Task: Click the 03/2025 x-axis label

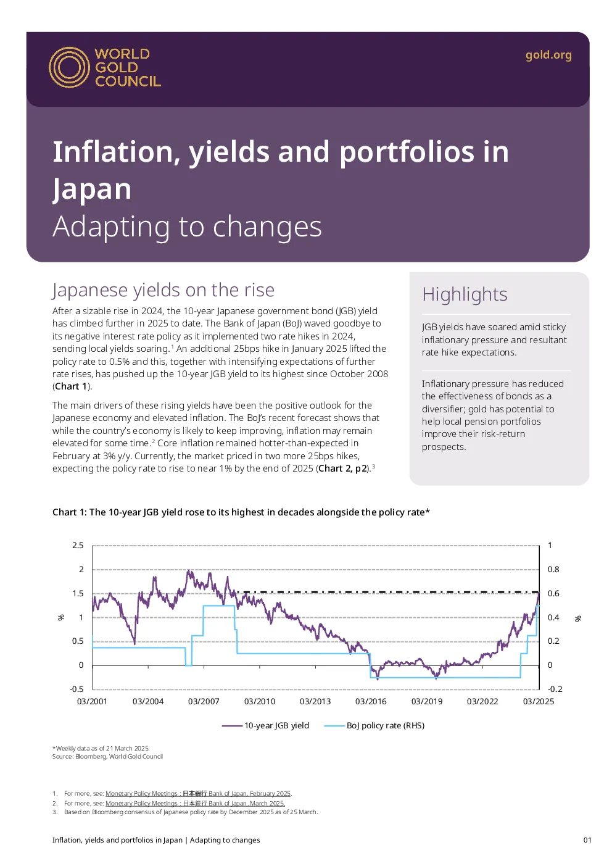Action: tap(539, 702)
